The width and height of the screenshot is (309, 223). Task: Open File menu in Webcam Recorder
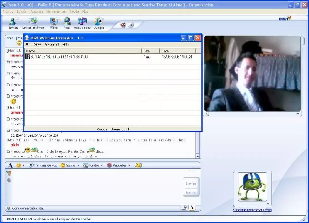pos(28,44)
